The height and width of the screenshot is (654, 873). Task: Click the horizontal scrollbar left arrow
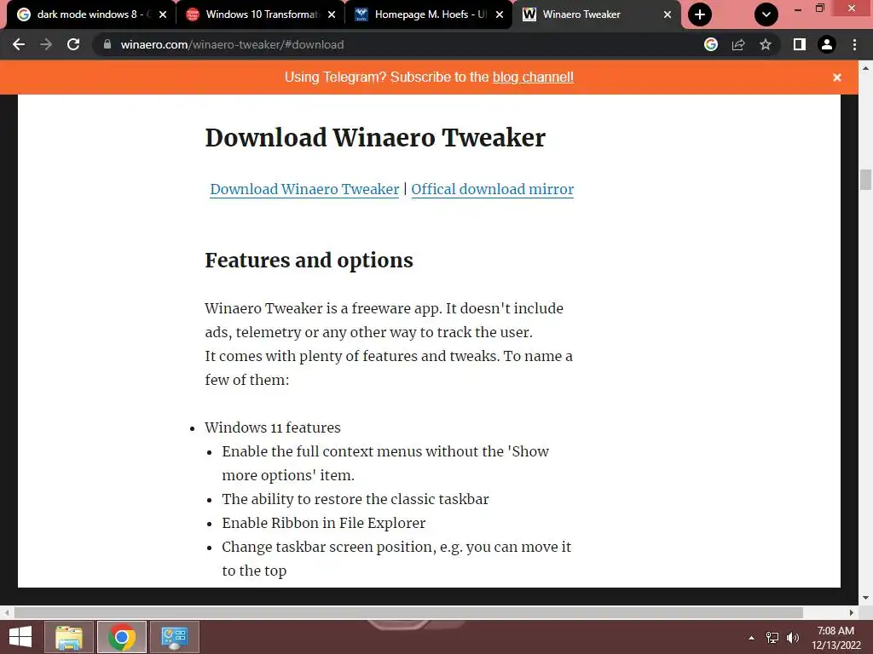[6, 612]
